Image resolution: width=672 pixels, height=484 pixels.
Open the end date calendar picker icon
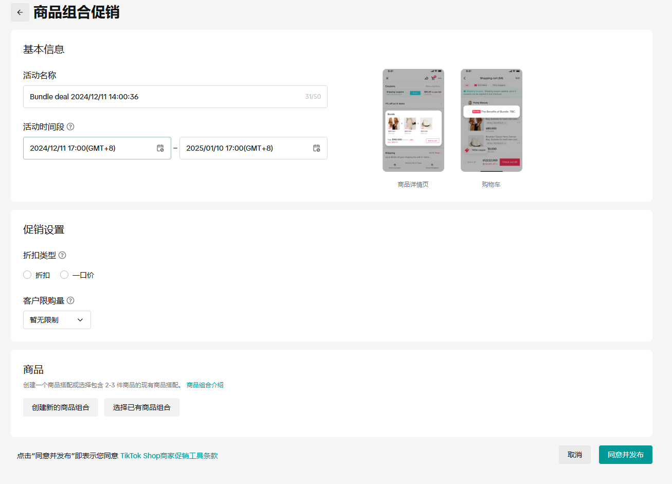click(317, 148)
